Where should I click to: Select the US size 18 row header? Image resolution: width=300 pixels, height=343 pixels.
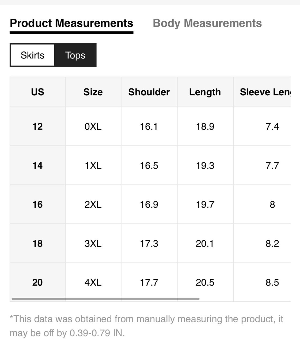pos(37,244)
